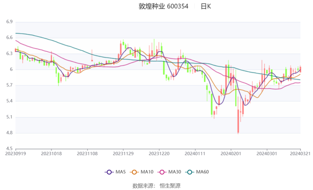The image size is (313, 190).
Task: Click the chart title 敦煌种业 600354
Action: tap(163, 7)
